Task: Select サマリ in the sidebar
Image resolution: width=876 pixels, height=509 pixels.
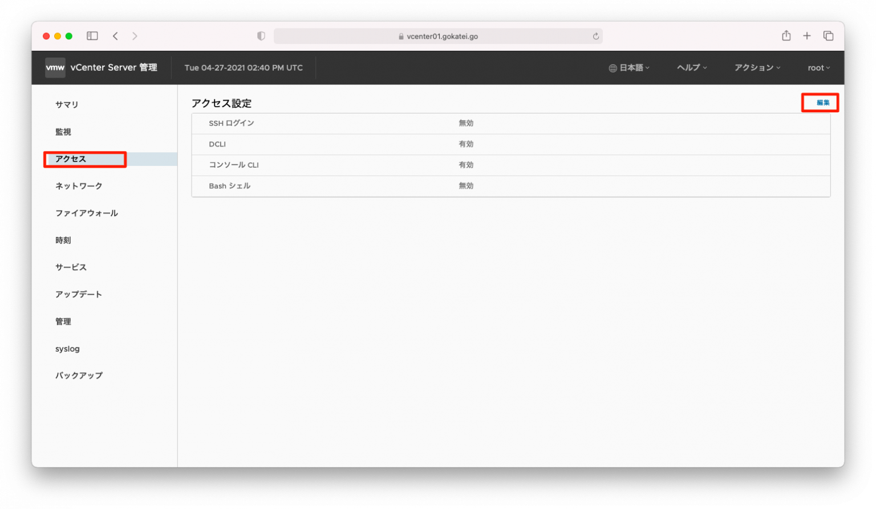Action: pos(67,105)
